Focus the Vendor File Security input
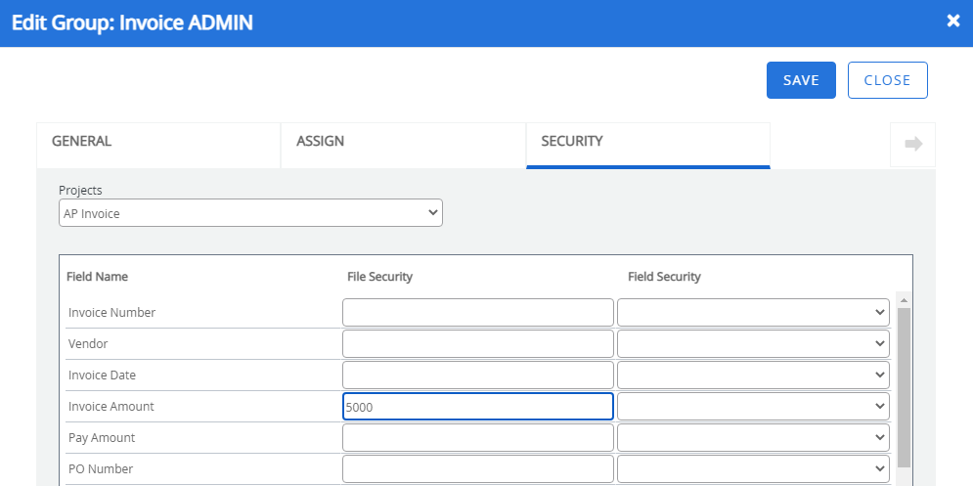Screen dimensions: 973x486 tap(478, 344)
